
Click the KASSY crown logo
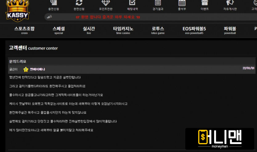click(x=17, y=10)
